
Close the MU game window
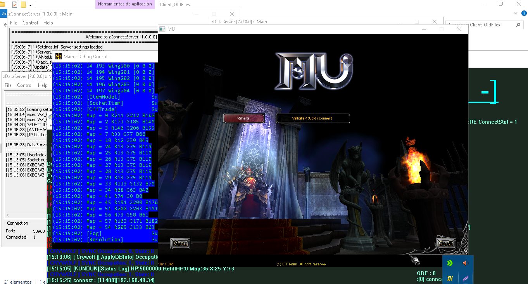pos(459,29)
